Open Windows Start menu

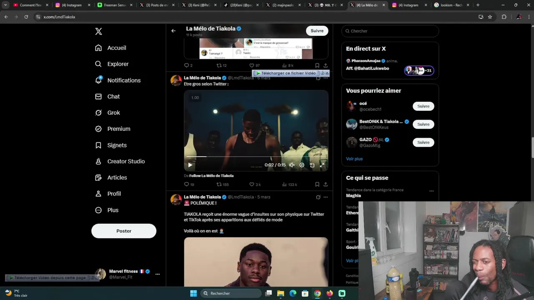[x=194, y=293]
